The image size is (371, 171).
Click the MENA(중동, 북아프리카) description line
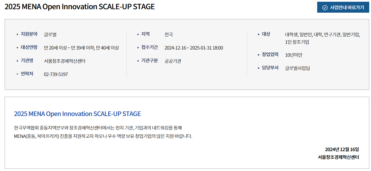tap(103, 136)
